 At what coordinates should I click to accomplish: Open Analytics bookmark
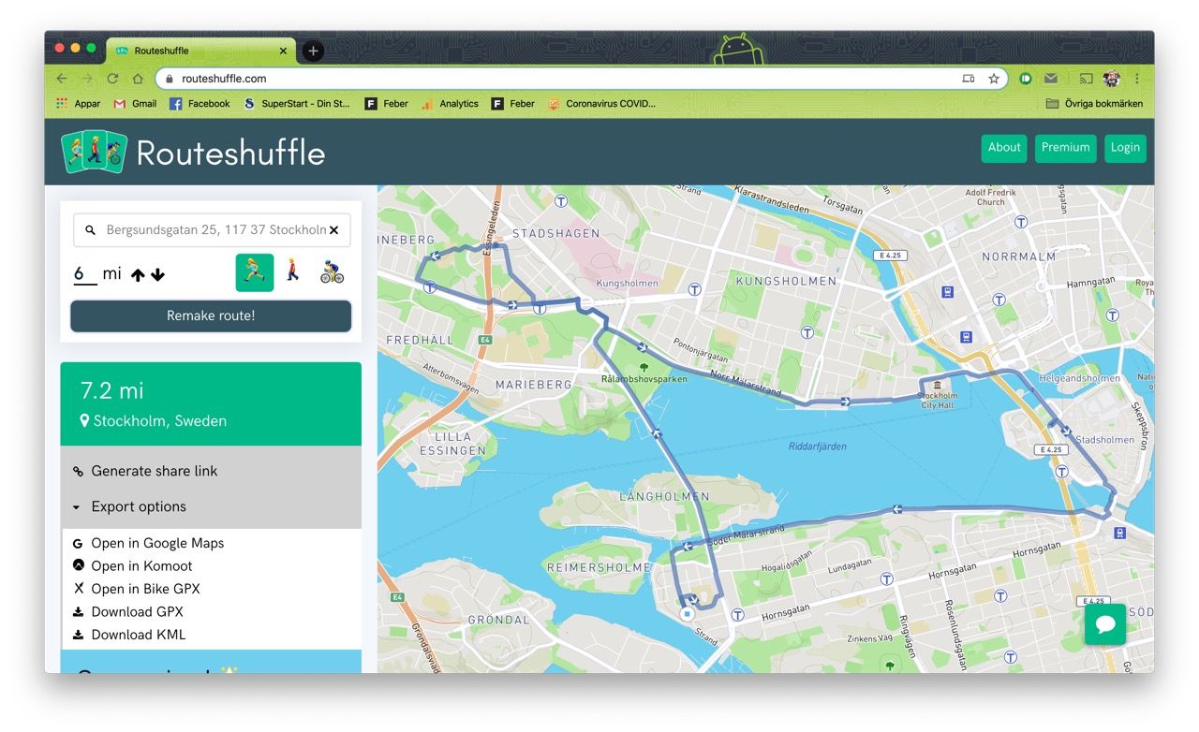tap(450, 104)
